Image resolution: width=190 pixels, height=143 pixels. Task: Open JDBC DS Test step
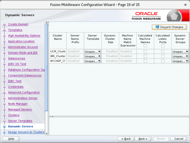17,64
